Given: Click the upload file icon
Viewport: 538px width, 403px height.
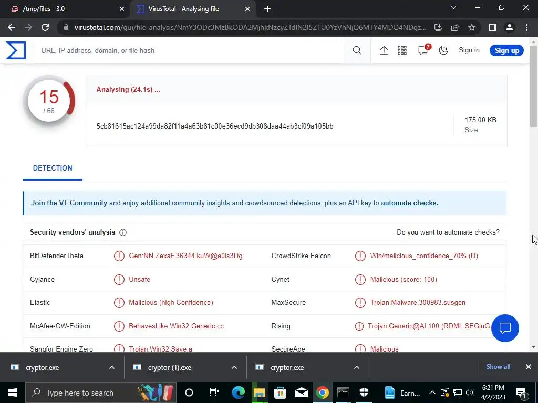Looking at the screenshot, I should tap(384, 50).
